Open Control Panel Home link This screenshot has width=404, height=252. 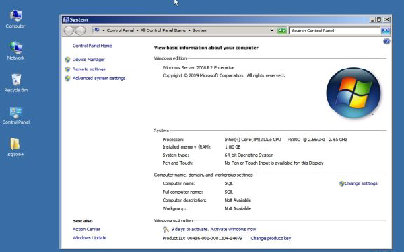(x=92, y=46)
